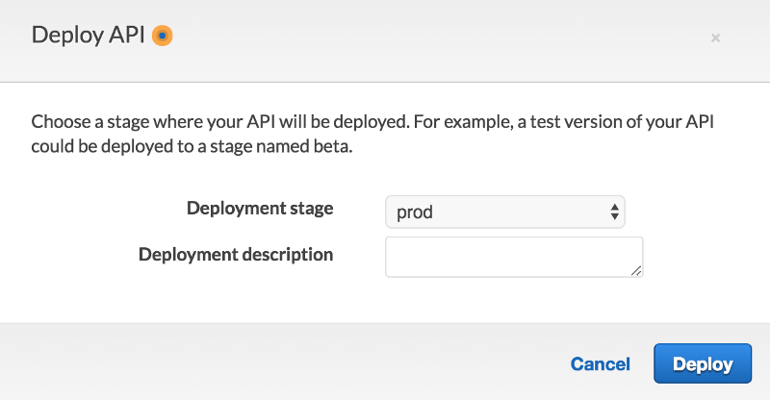Click the 'could be deployed' second text line
The width and height of the screenshot is (770, 400).
(192, 146)
